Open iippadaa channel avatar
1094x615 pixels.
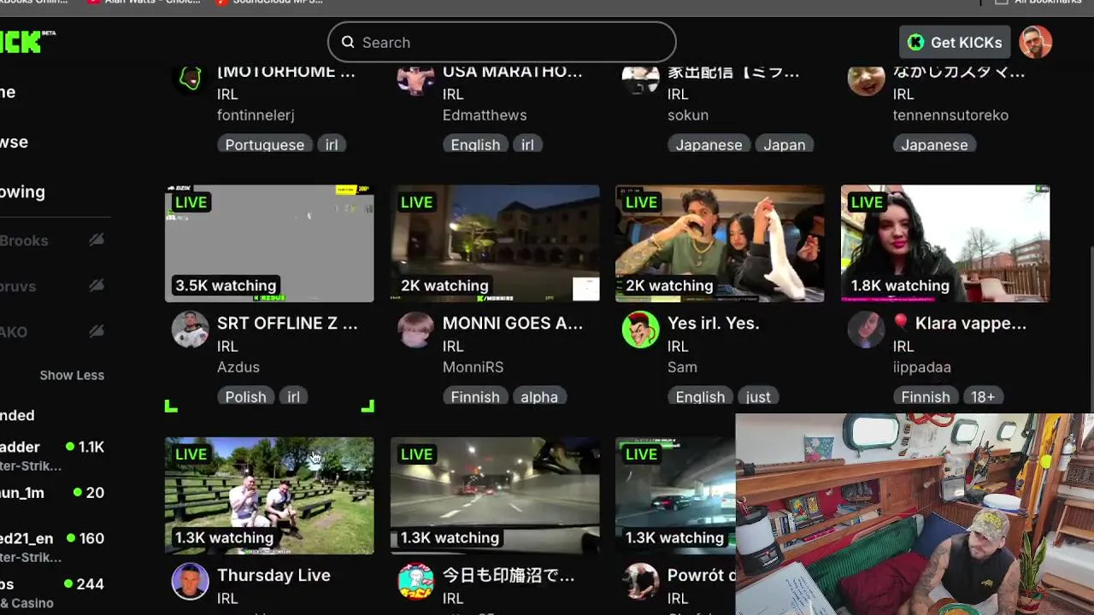[x=866, y=329]
